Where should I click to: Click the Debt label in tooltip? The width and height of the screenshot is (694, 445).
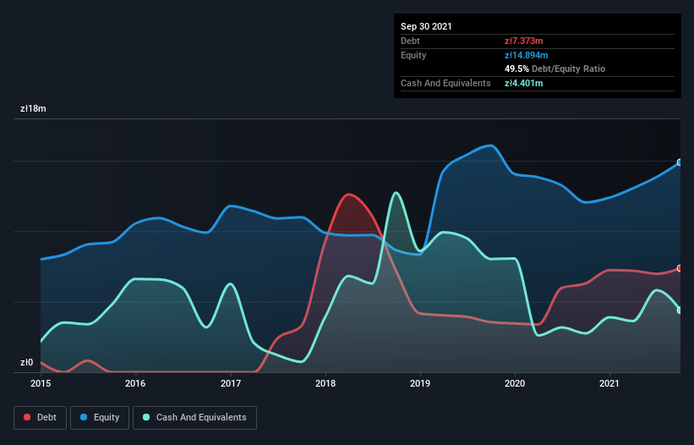click(410, 41)
